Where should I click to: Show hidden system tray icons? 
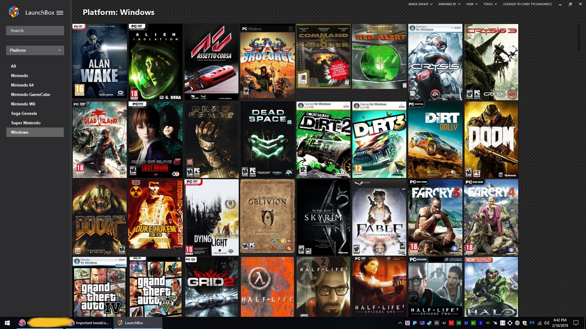(400, 323)
